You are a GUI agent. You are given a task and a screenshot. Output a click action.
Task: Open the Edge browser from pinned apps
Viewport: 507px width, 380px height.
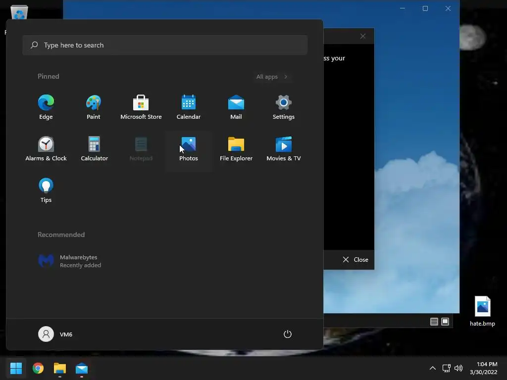46,107
